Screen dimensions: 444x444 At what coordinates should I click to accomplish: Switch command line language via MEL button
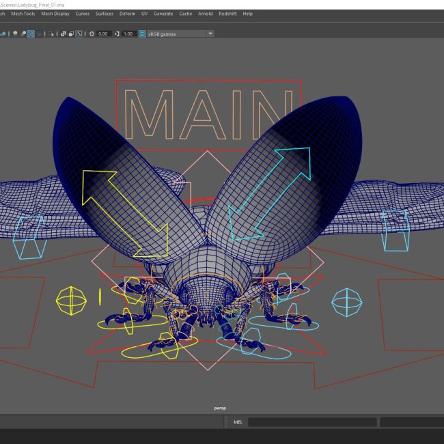point(238,422)
